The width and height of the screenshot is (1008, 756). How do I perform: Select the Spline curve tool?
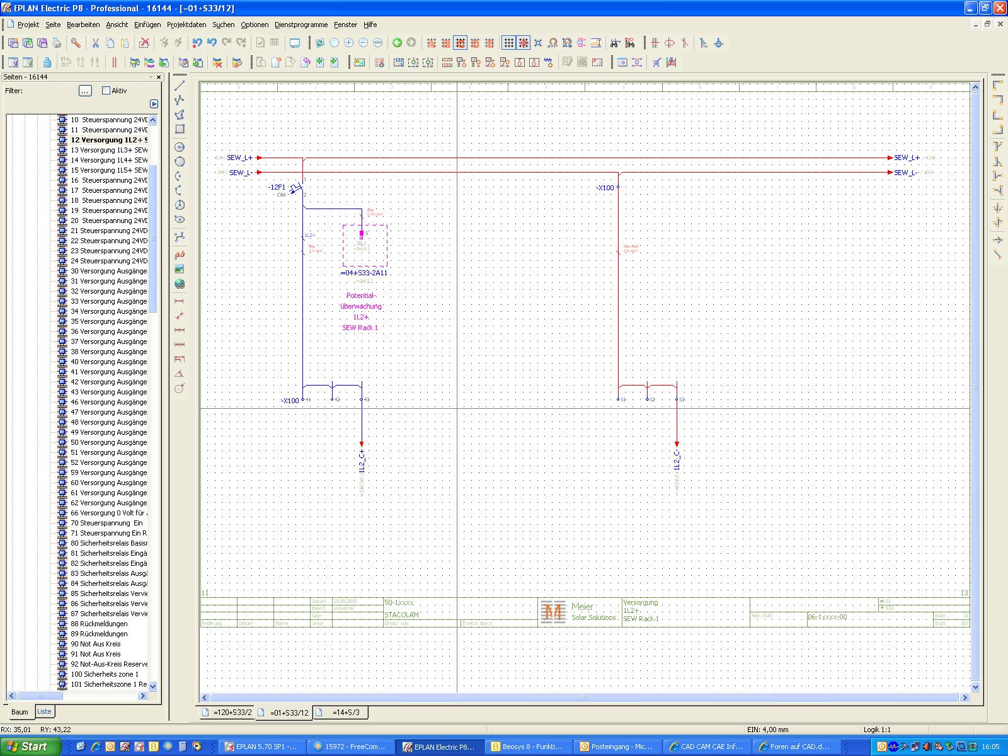point(180,237)
